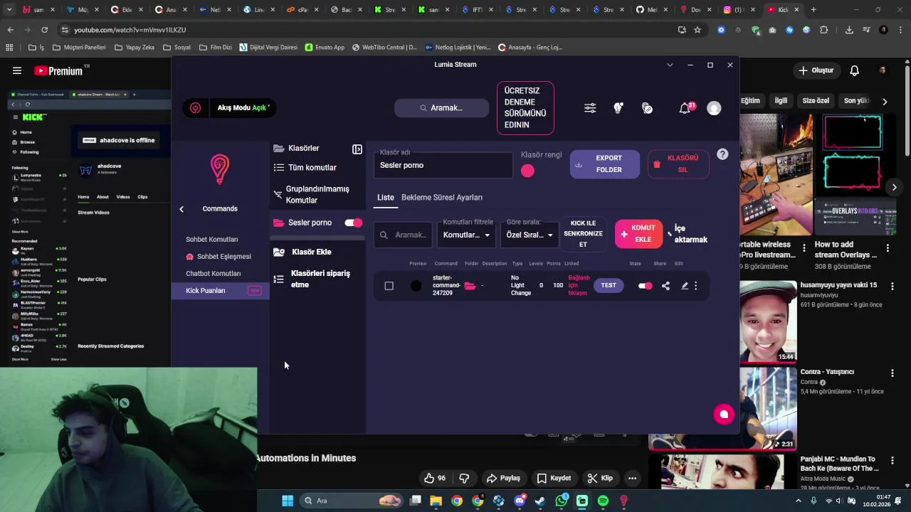The height and width of the screenshot is (512, 911).
Task: Check the starter-command-247209 checkbox
Action: pyautogui.click(x=389, y=286)
